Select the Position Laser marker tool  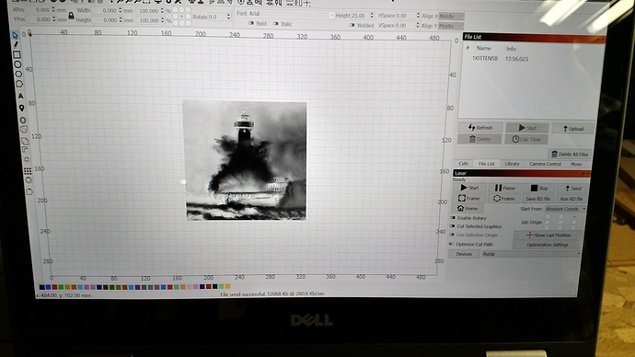(x=21, y=108)
